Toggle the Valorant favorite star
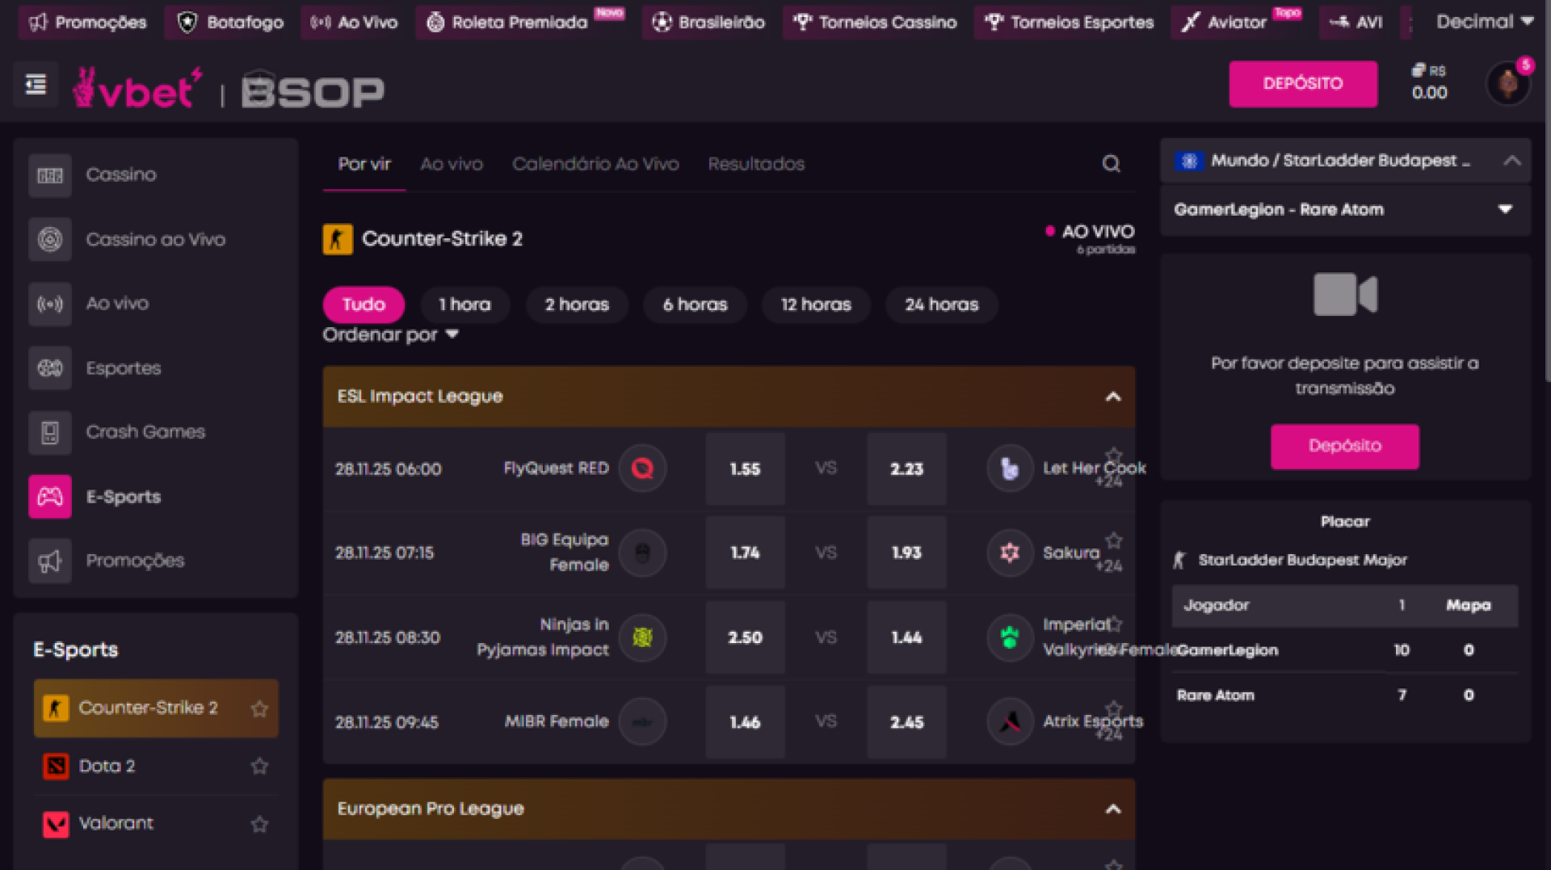 259,824
